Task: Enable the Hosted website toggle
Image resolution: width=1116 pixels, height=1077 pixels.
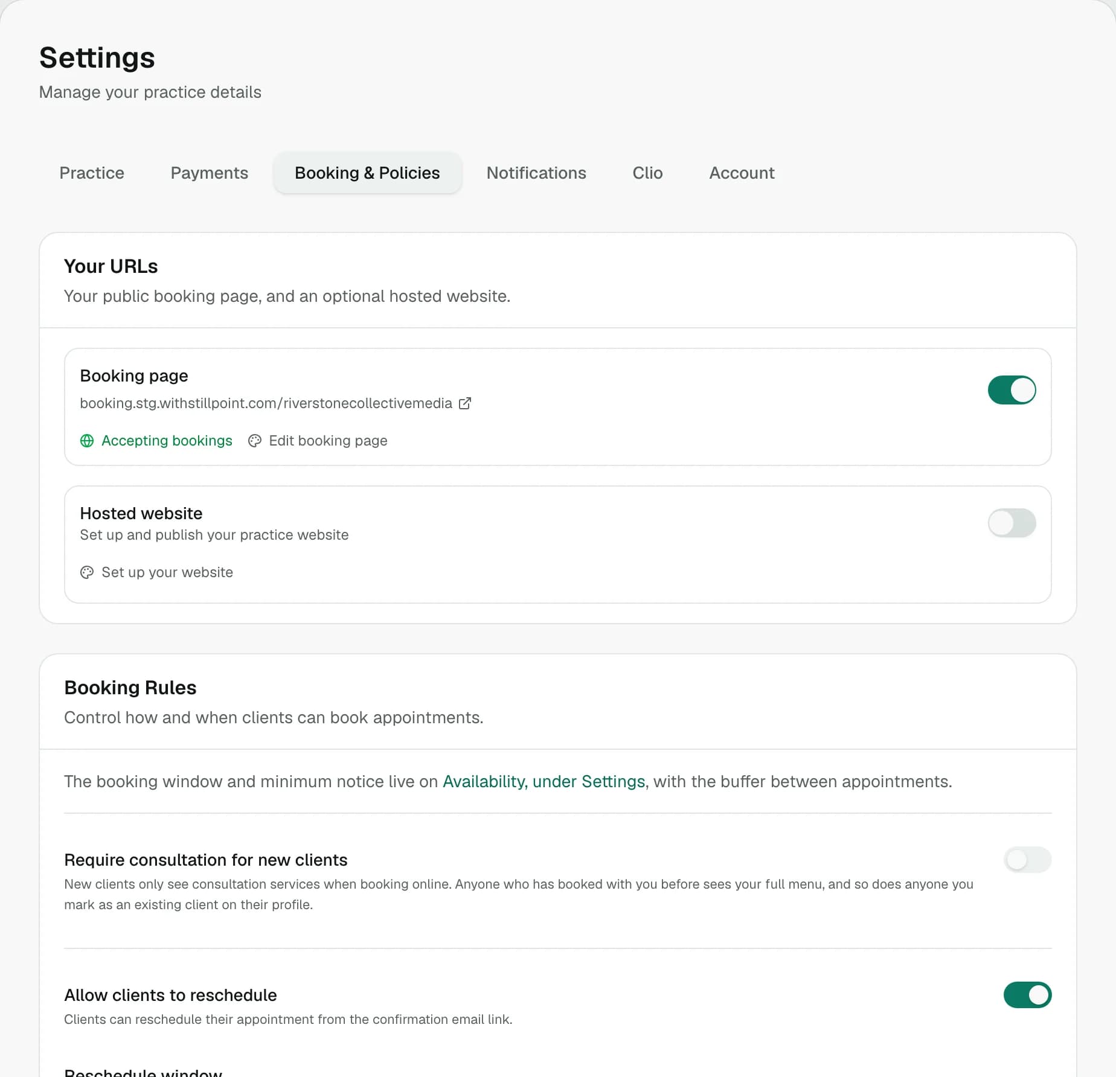Action: [1012, 523]
